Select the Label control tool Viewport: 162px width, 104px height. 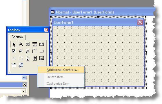[x=21, y=44]
